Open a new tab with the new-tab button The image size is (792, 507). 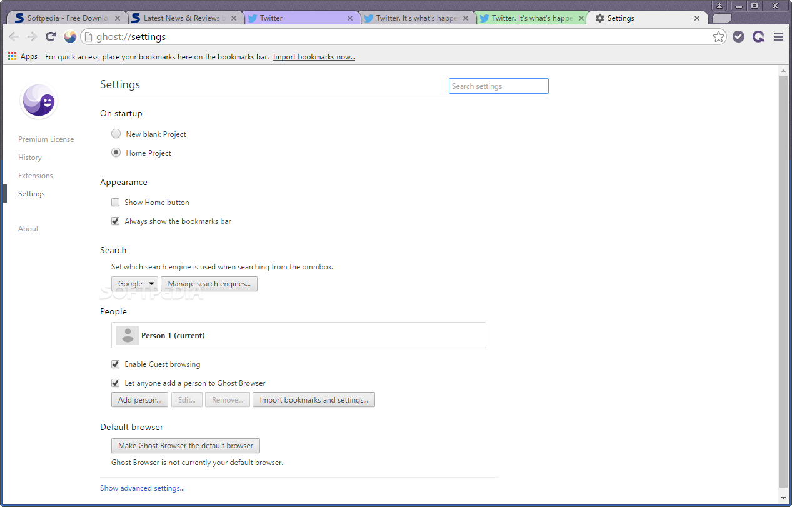pos(721,18)
